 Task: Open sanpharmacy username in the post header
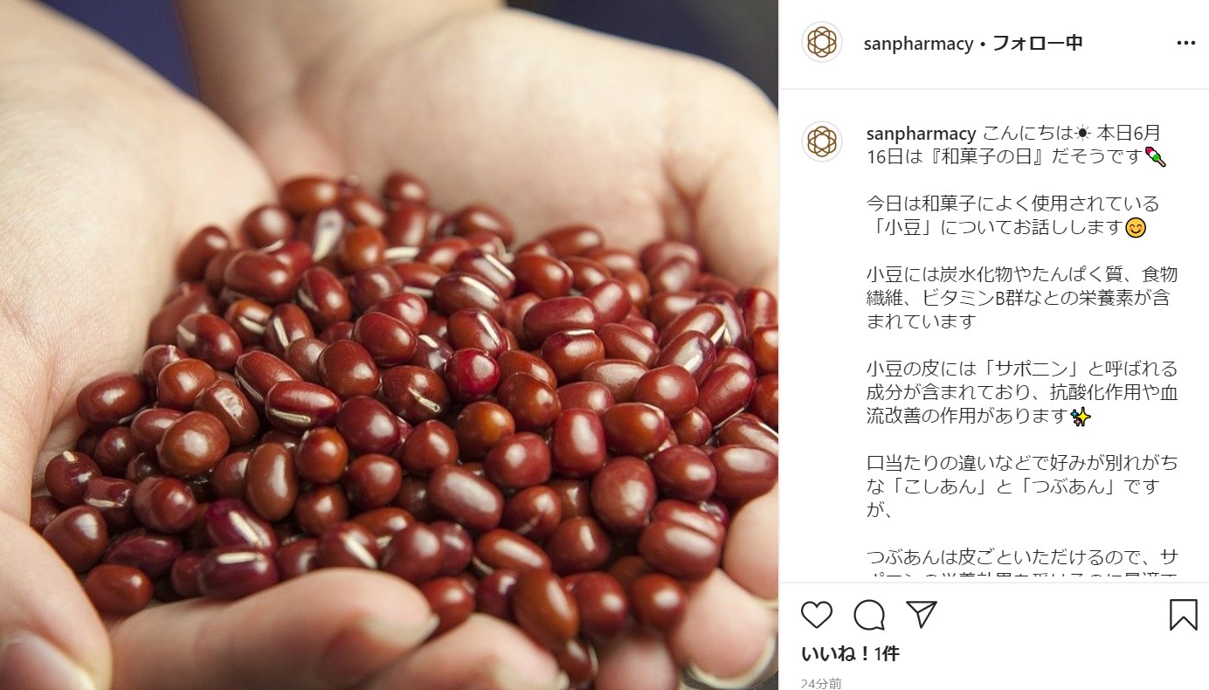point(918,44)
